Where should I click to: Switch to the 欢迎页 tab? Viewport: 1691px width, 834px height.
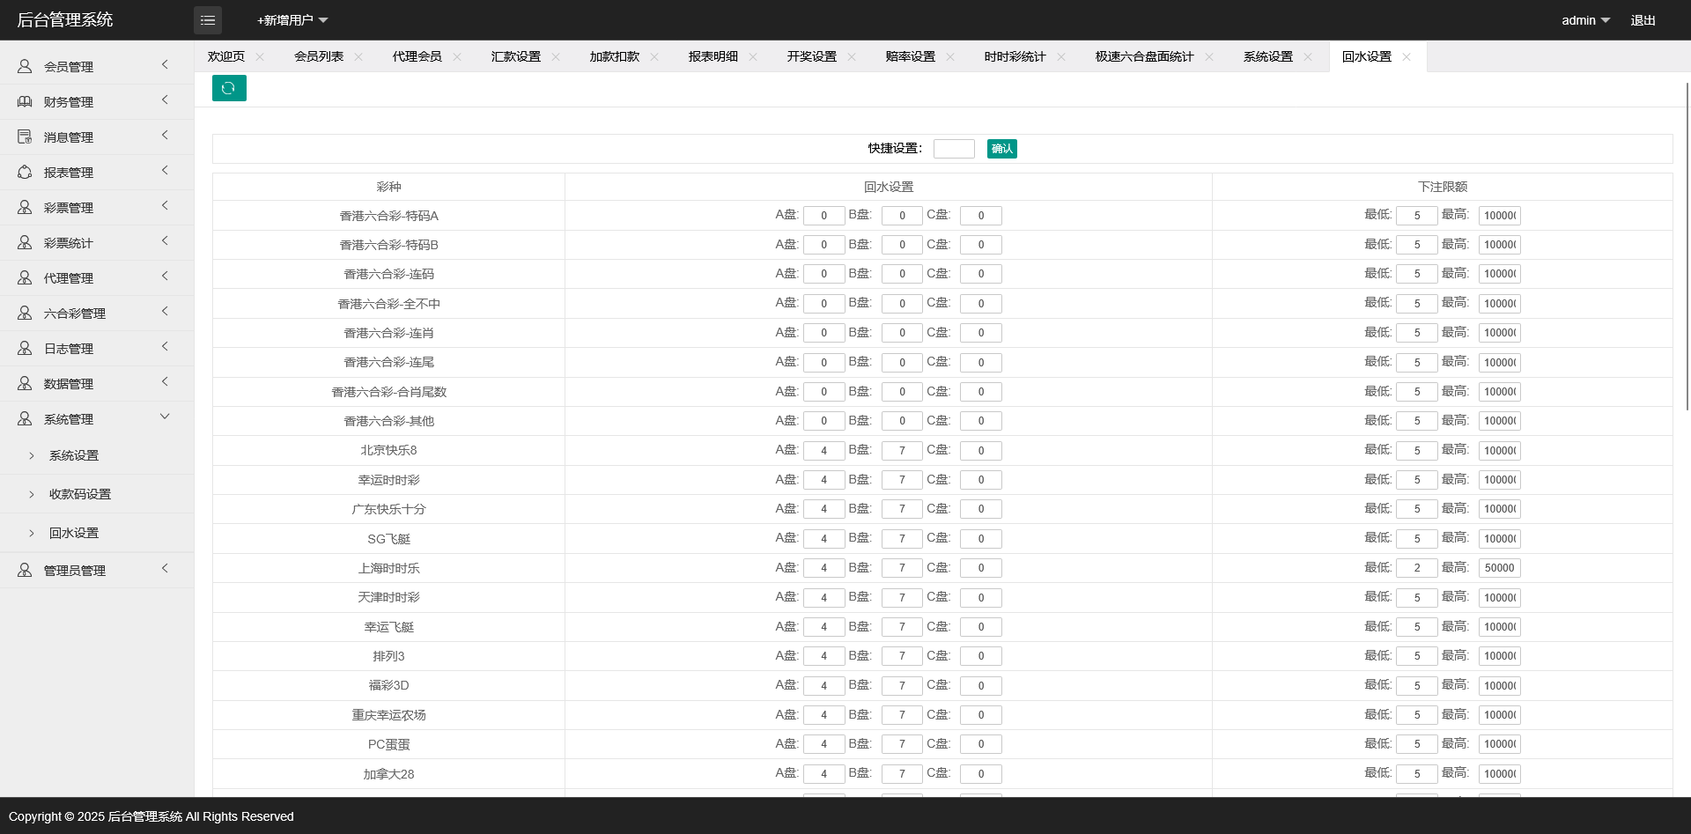click(226, 56)
